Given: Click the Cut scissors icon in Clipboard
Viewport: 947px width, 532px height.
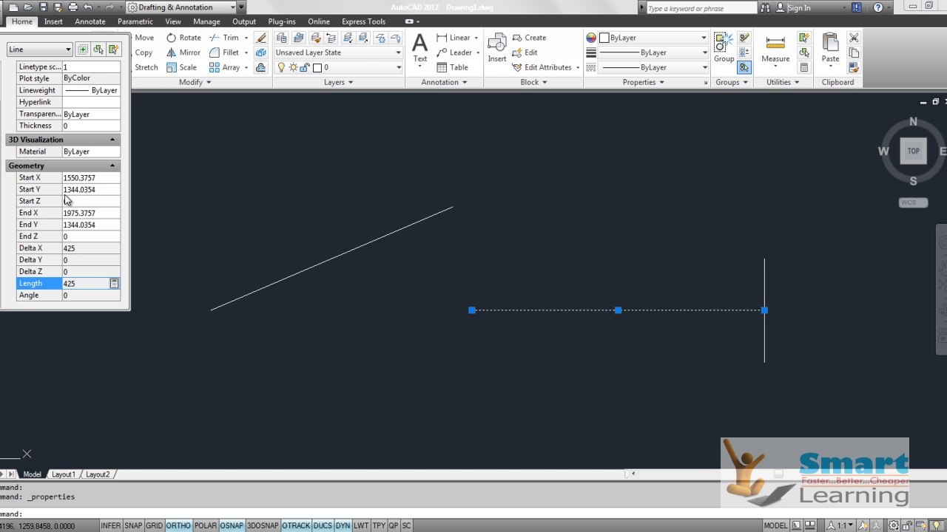Looking at the screenshot, I should pyautogui.click(x=854, y=38).
